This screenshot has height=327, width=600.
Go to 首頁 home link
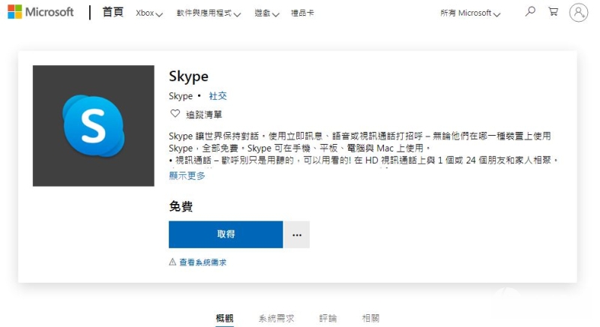[x=113, y=12]
